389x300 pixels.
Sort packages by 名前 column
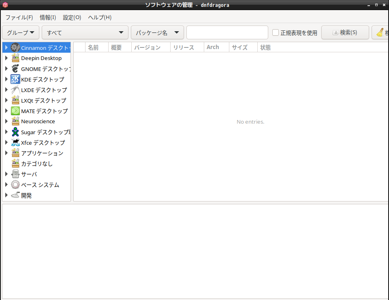tap(97, 47)
